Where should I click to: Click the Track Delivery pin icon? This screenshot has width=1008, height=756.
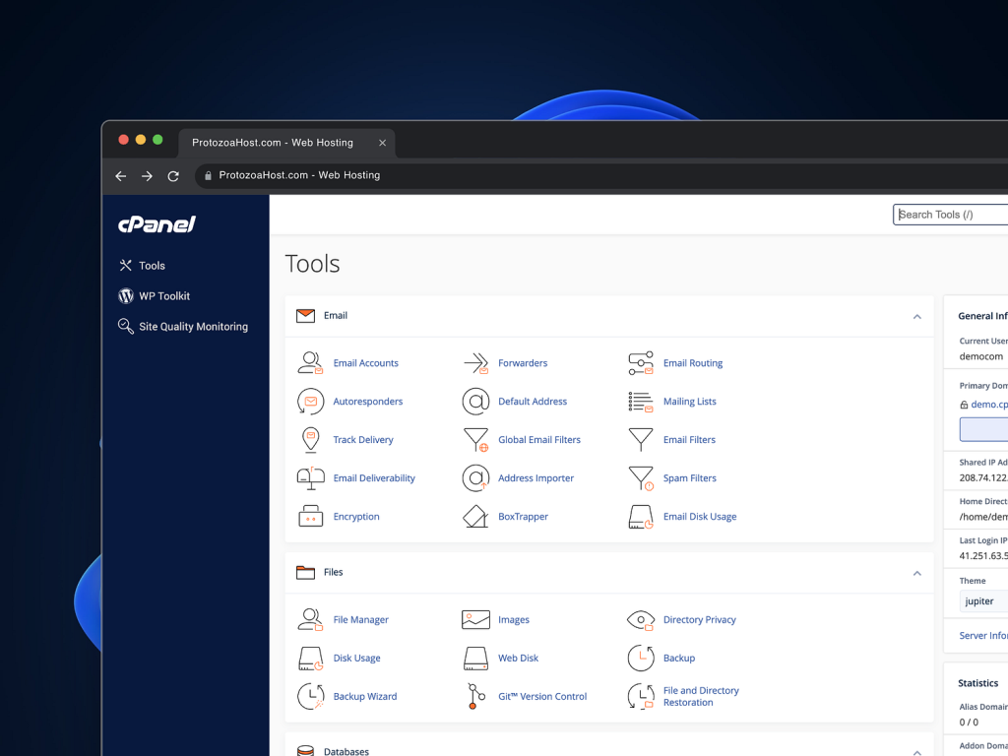tap(311, 440)
